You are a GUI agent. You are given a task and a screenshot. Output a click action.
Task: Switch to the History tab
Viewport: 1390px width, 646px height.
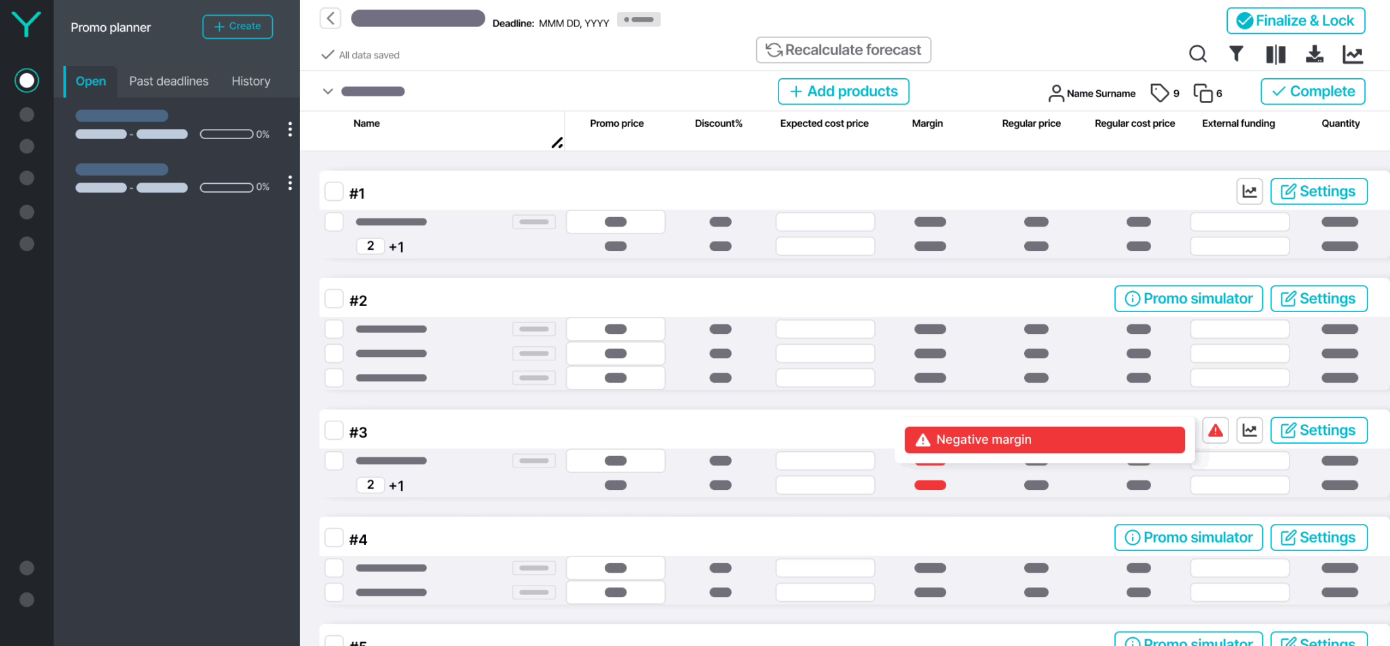pos(250,81)
